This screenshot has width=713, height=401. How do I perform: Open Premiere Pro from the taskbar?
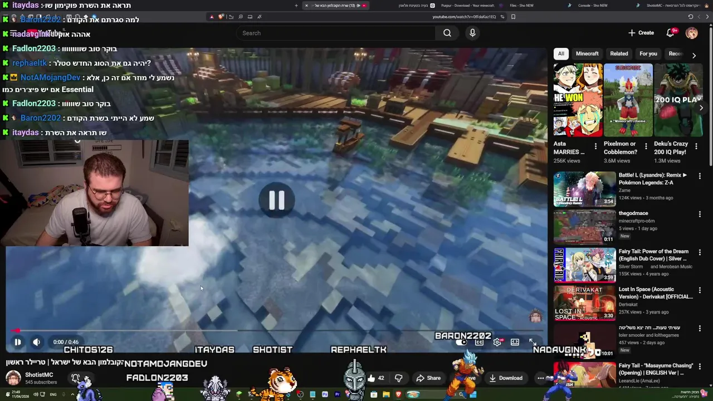click(x=337, y=394)
